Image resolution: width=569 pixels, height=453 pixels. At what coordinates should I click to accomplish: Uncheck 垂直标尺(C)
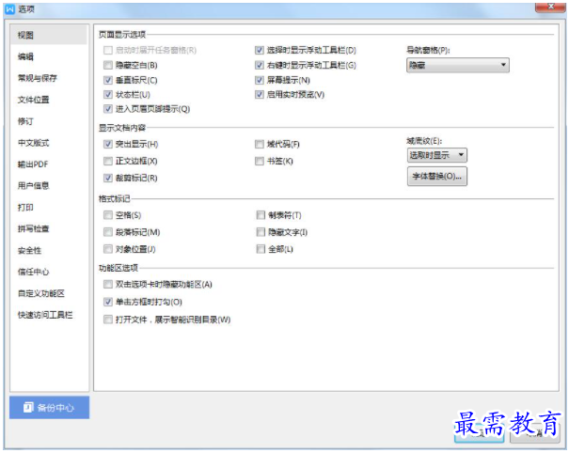108,80
